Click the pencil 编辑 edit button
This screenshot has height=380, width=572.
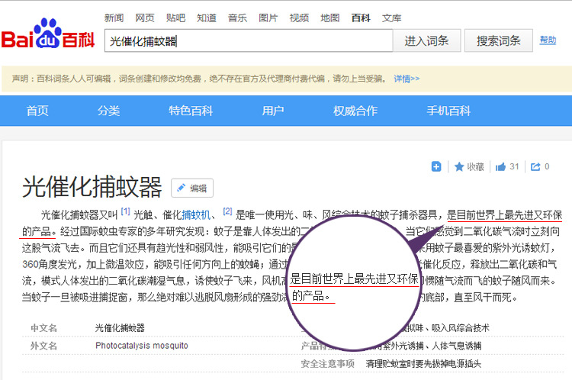click(192, 188)
